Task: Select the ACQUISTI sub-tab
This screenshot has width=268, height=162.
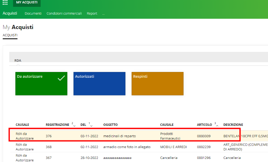Action: coord(10,35)
